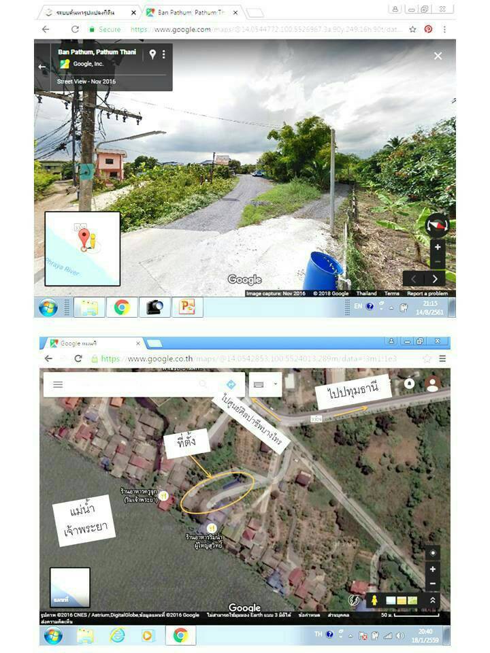Reload the page in the lower Chrome window
This screenshot has width=490, height=653.
78,358
